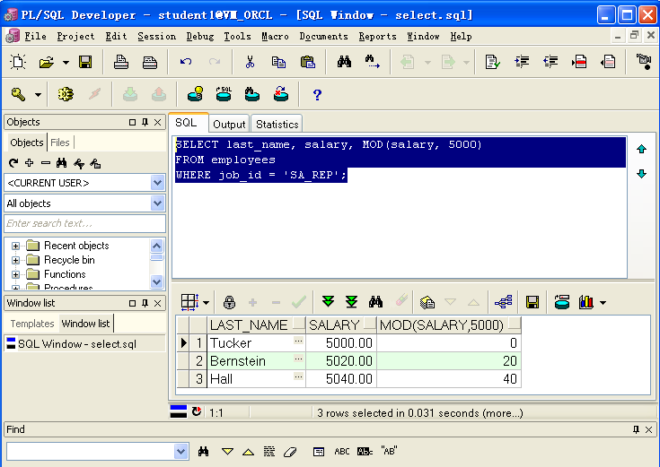Open the dropdown arrow next to Open icon
The height and width of the screenshot is (467, 660).
[66, 63]
